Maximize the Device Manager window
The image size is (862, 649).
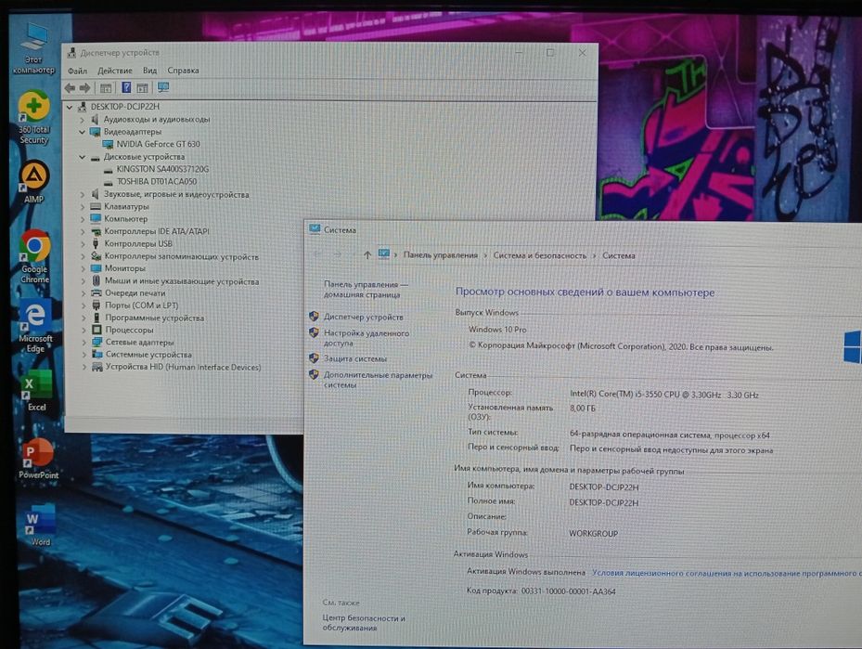550,53
